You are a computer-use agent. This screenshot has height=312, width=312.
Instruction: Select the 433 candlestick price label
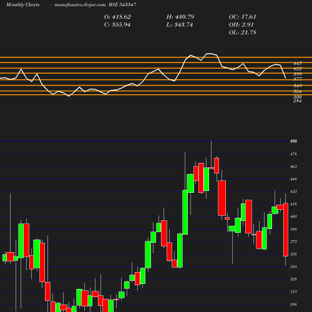pos(293,192)
